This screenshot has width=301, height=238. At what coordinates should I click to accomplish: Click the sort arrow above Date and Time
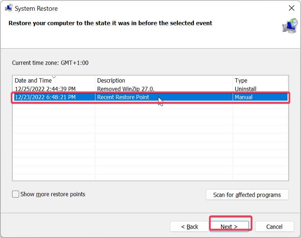(x=55, y=77)
